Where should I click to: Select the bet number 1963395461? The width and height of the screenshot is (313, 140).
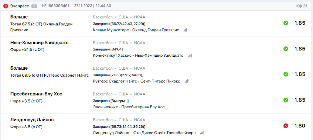click(56, 6)
